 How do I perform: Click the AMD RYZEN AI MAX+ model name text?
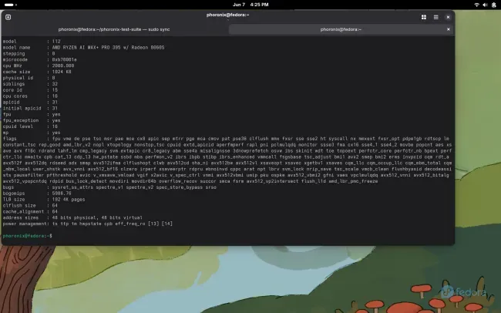pyautogui.click(x=109, y=47)
